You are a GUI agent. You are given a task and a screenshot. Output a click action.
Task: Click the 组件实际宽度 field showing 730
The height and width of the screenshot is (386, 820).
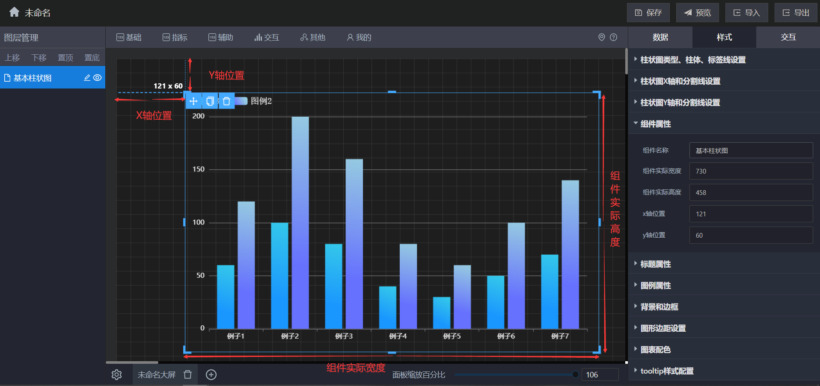point(751,171)
